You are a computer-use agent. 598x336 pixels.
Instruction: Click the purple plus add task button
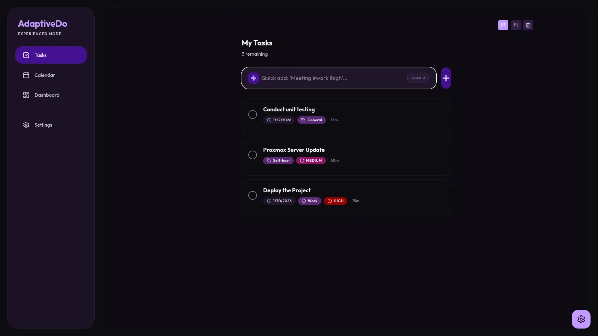(x=446, y=78)
